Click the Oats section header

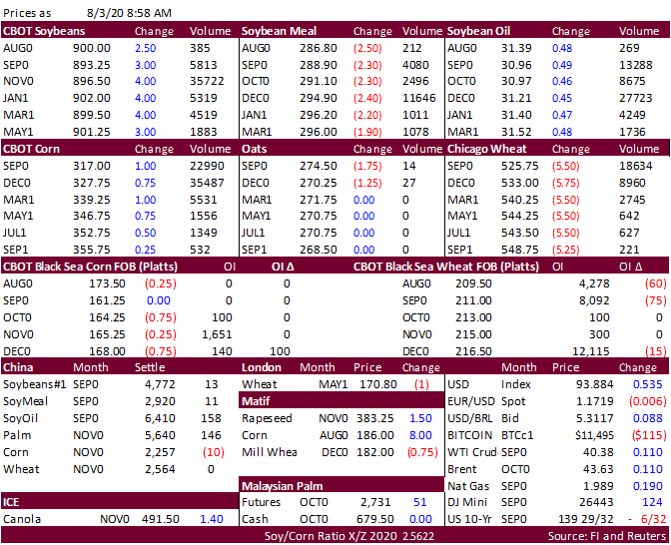pyautogui.click(x=255, y=149)
